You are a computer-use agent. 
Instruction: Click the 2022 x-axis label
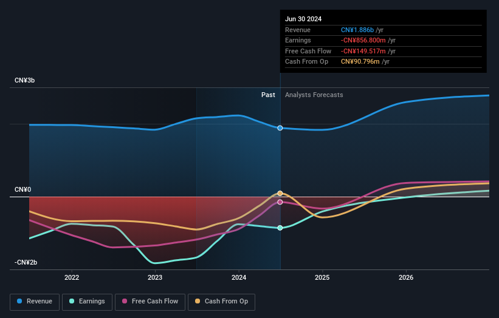[x=72, y=277]
